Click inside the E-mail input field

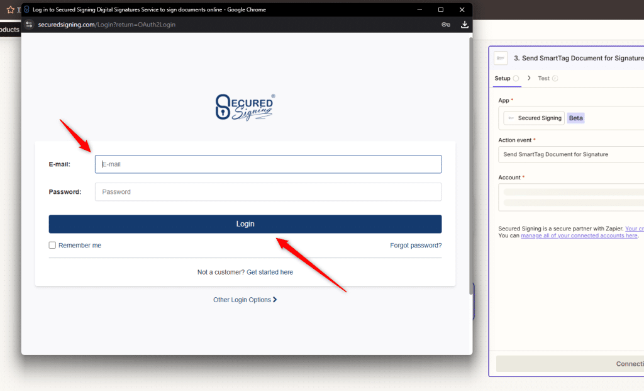click(x=268, y=164)
